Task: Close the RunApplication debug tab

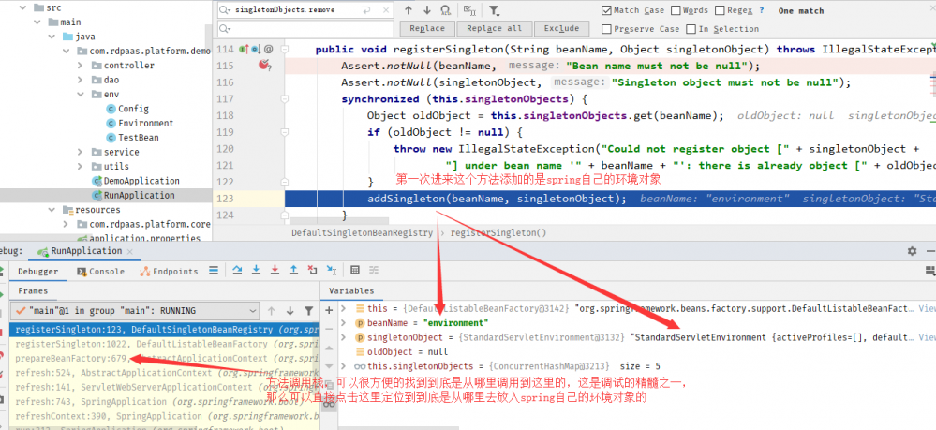Action: 130,251
